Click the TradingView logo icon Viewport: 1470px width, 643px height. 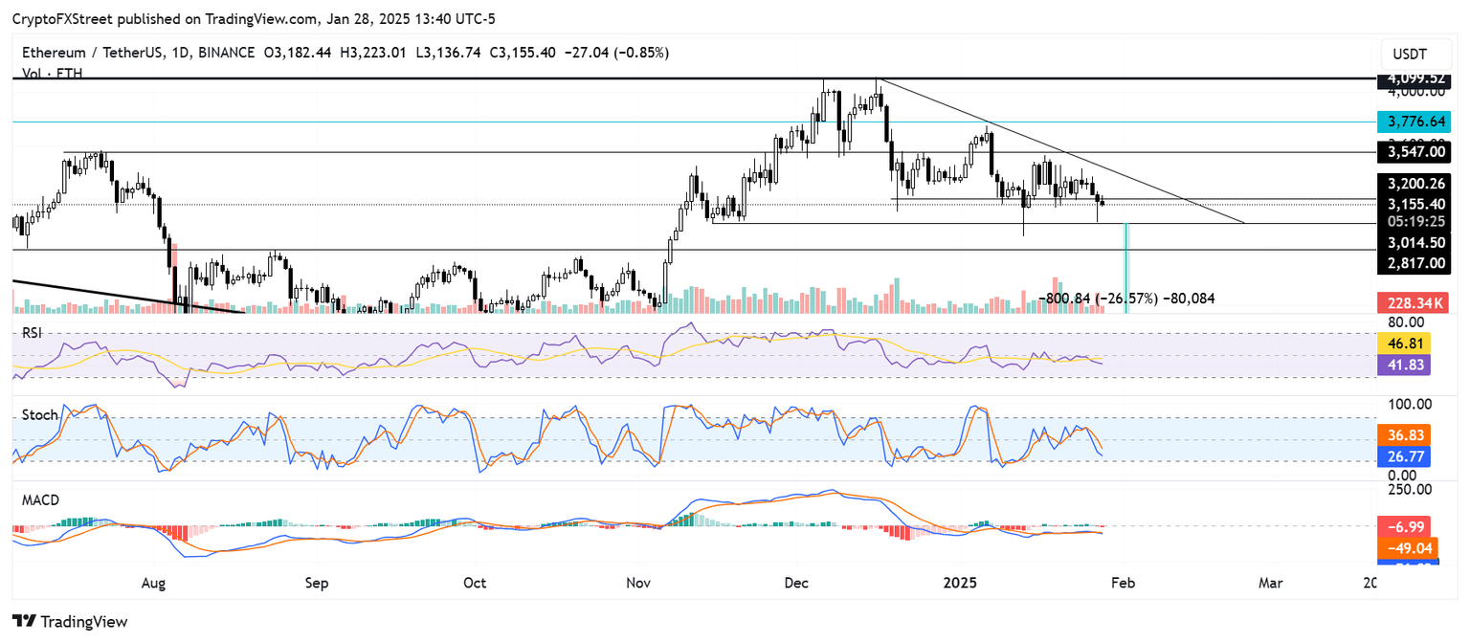point(26,621)
